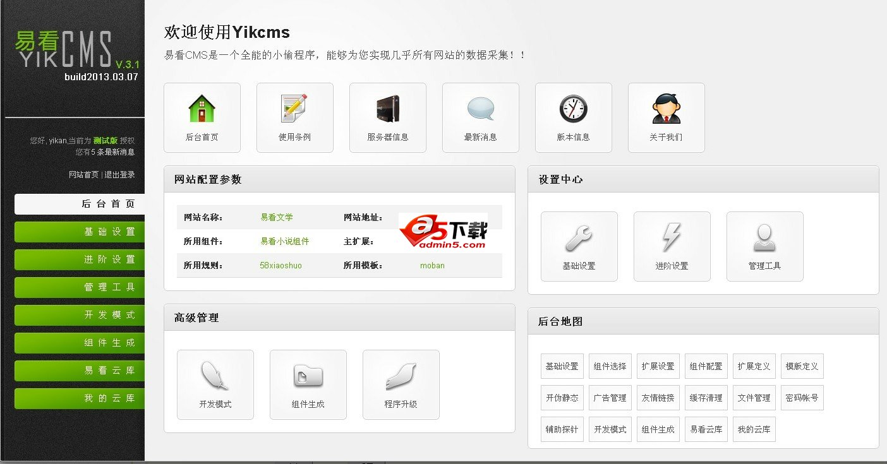Viewport: 887px width, 464px height.
Task: Open the 使用条例 notepad icon
Action: click(295, 117)
